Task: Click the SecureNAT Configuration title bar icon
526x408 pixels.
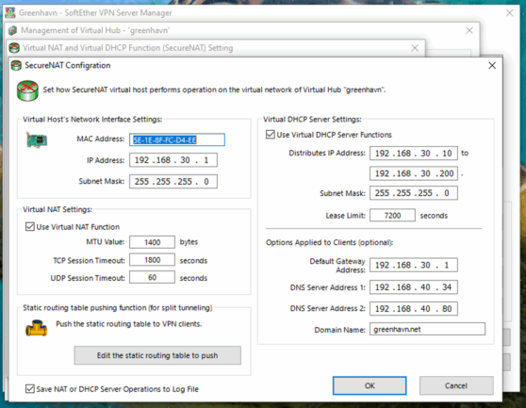Action: (x=16, y=65)
